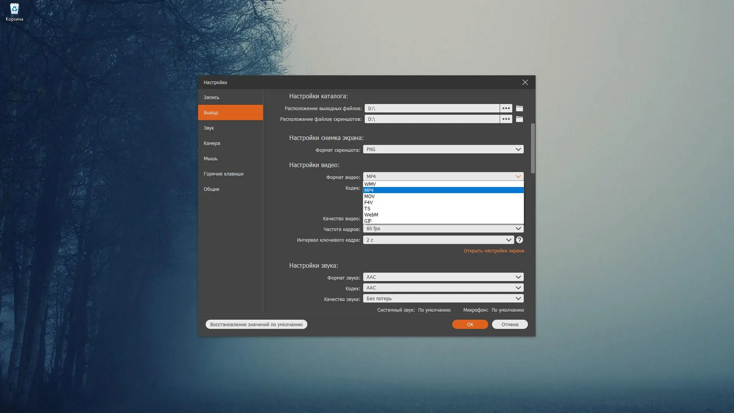Switch to the Звук settings tab
Screen dimensions: 734x413
(x=209, y=128)
